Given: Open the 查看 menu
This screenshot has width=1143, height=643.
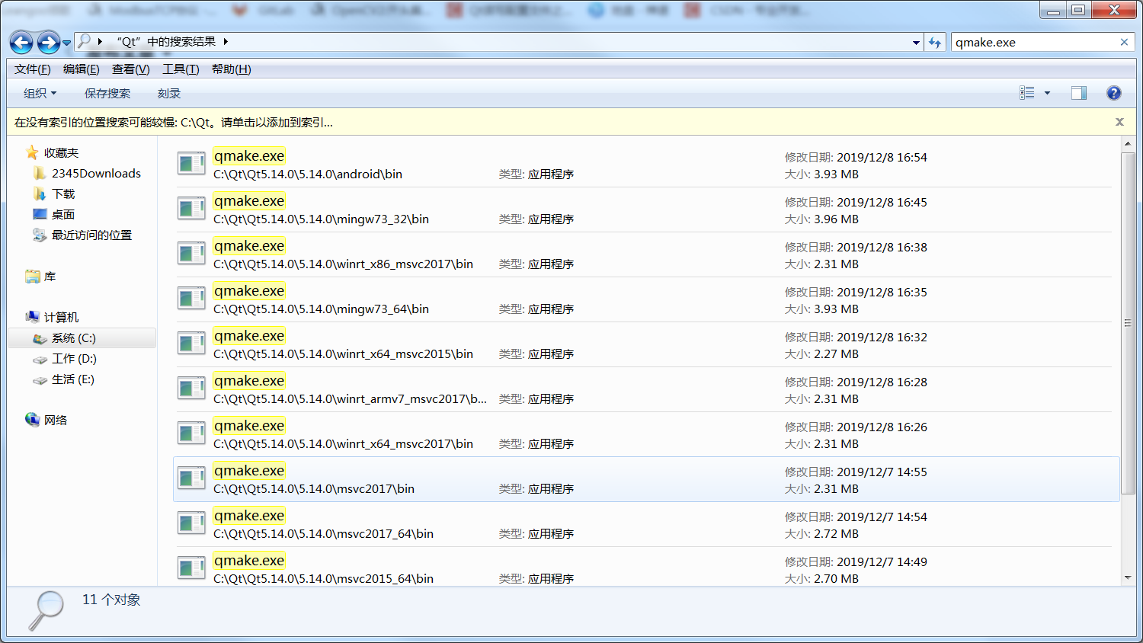Looking at the screenshot, I should tap(130, 69).
